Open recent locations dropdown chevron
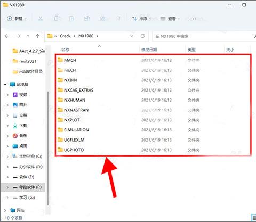 click(x=28, y=36)
